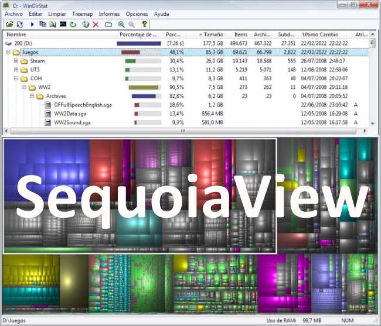Click the Refresh all toolbar icon
381x326 pixels.
[20, 24]
